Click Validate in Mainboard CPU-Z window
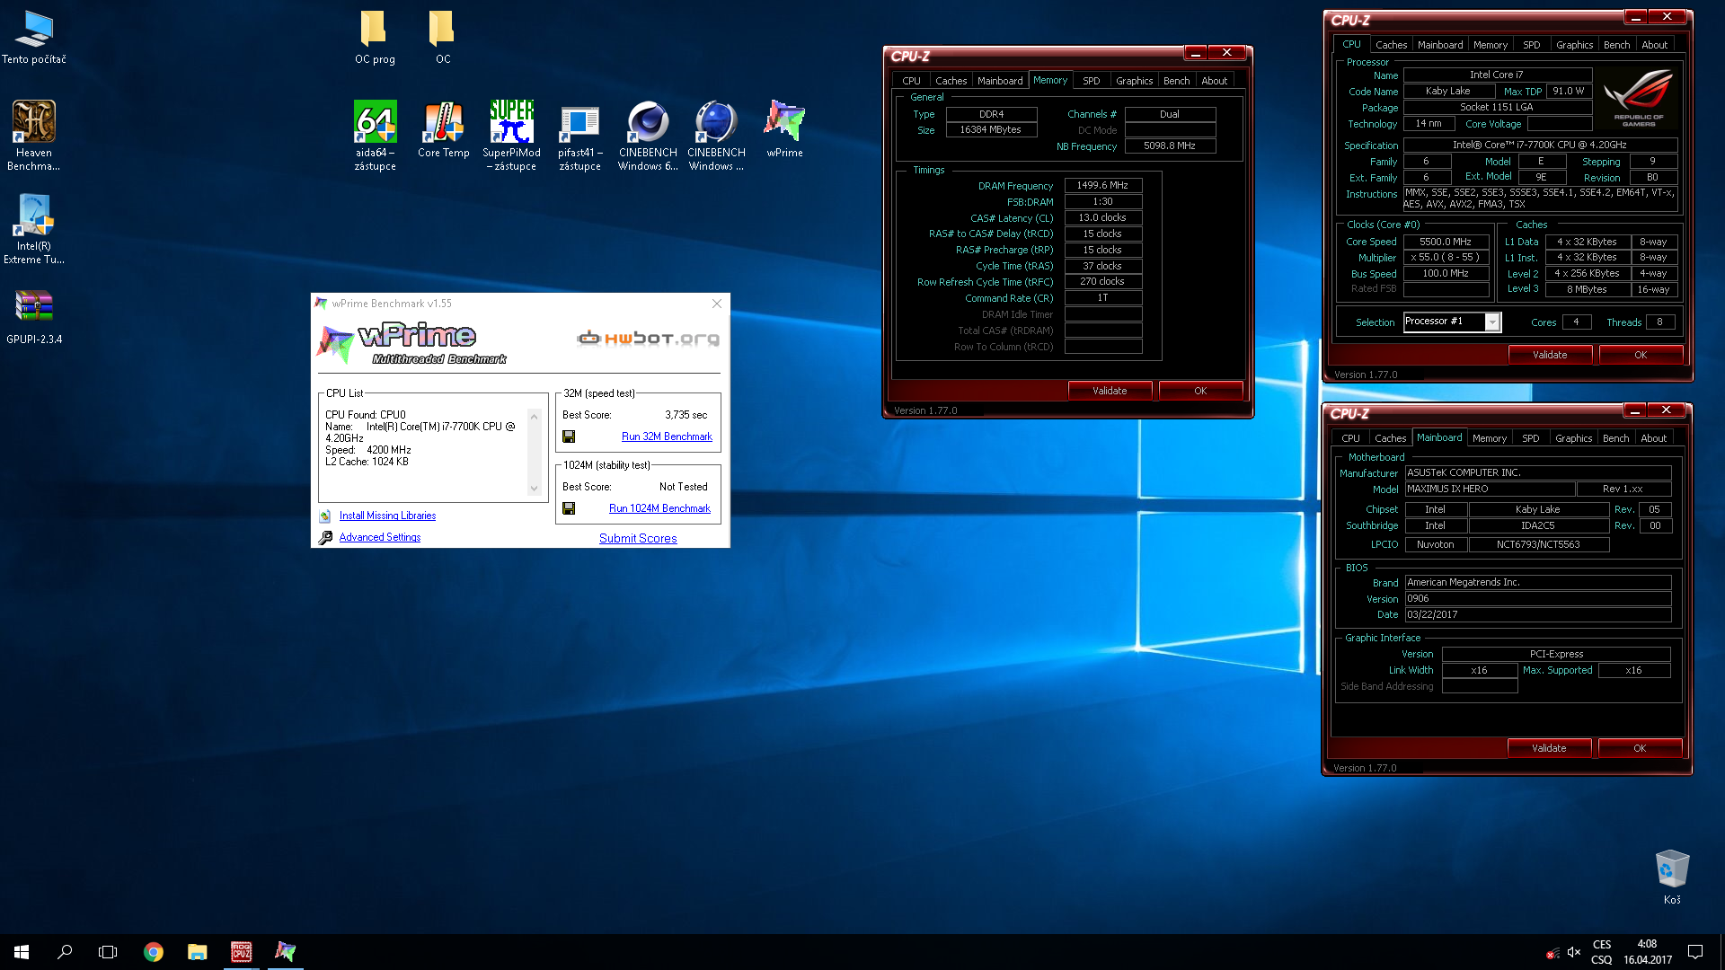This screenshot has height=970, width=1725. click(1549, 748)
